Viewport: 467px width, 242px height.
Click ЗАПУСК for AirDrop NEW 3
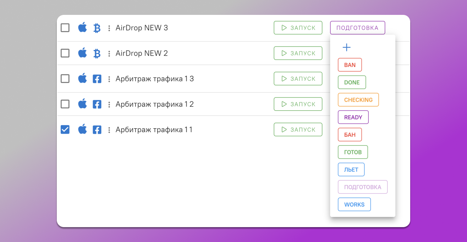(x=298, y=27)
